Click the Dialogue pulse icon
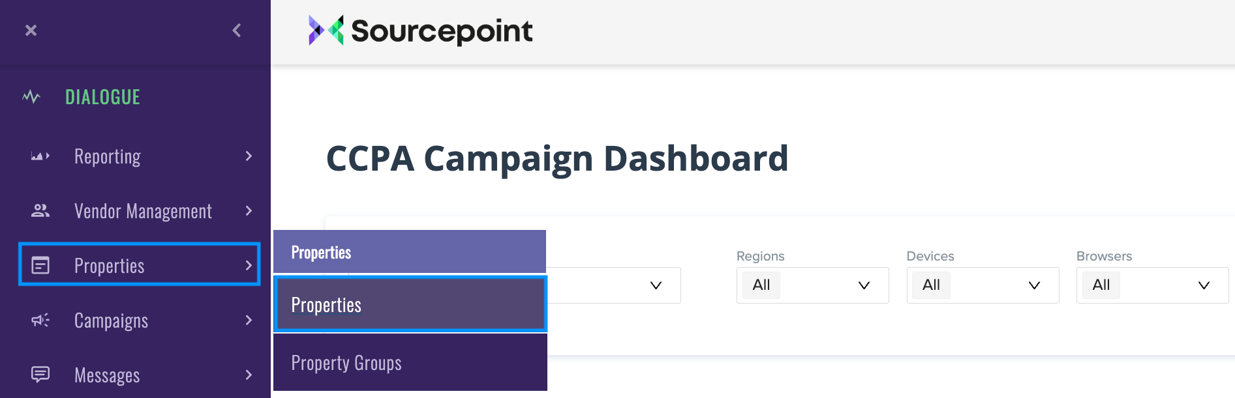 tap(31, 97)
